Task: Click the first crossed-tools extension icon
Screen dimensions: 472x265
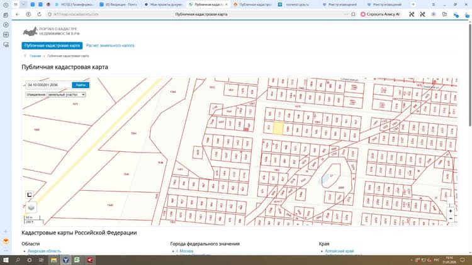Action: 412,14
